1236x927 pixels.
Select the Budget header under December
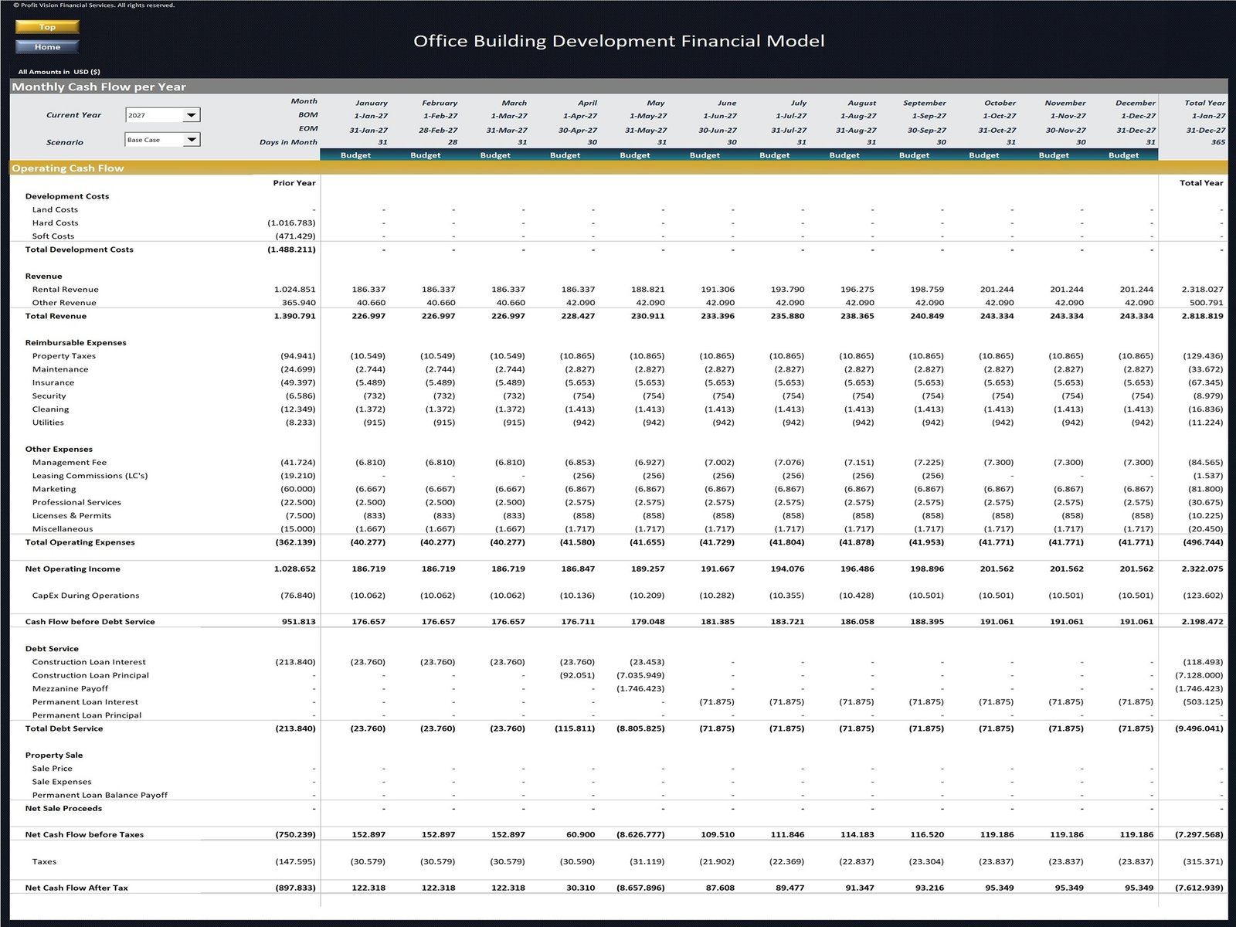(1123, 155)
